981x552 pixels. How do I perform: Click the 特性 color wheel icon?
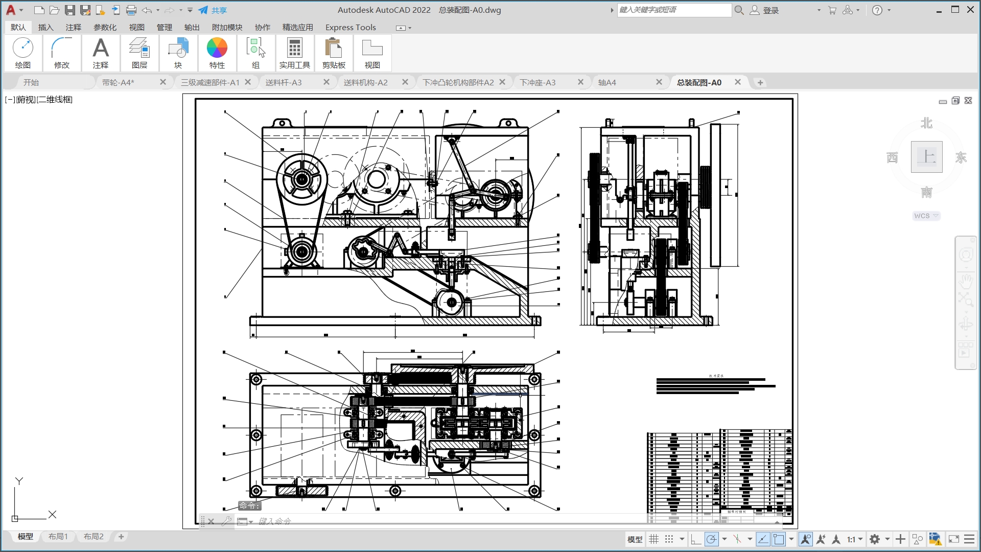(217, 48)
